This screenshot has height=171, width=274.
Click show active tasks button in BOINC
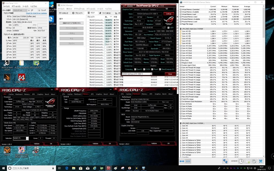[71, 23]
